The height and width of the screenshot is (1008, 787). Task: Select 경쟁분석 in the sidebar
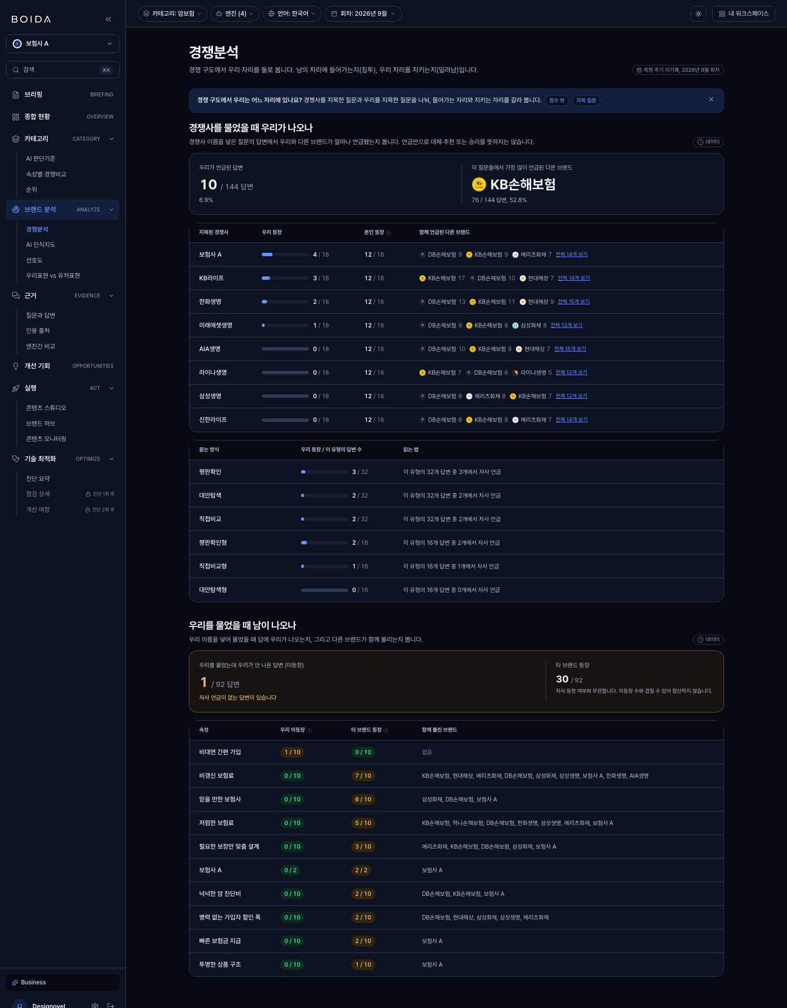[x=37, y=229]
